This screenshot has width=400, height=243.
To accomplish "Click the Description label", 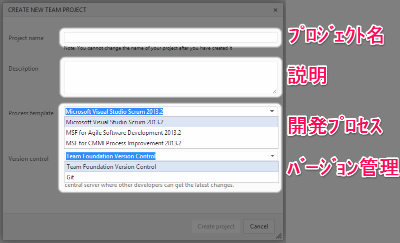I will [x=23, y=69].
